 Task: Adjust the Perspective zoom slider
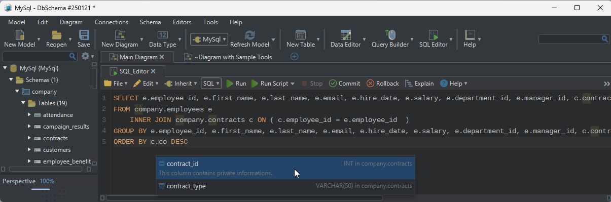[41, 189]
